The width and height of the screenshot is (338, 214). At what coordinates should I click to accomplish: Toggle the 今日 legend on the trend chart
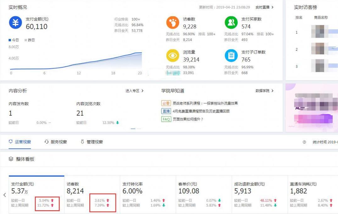(13, 40)
